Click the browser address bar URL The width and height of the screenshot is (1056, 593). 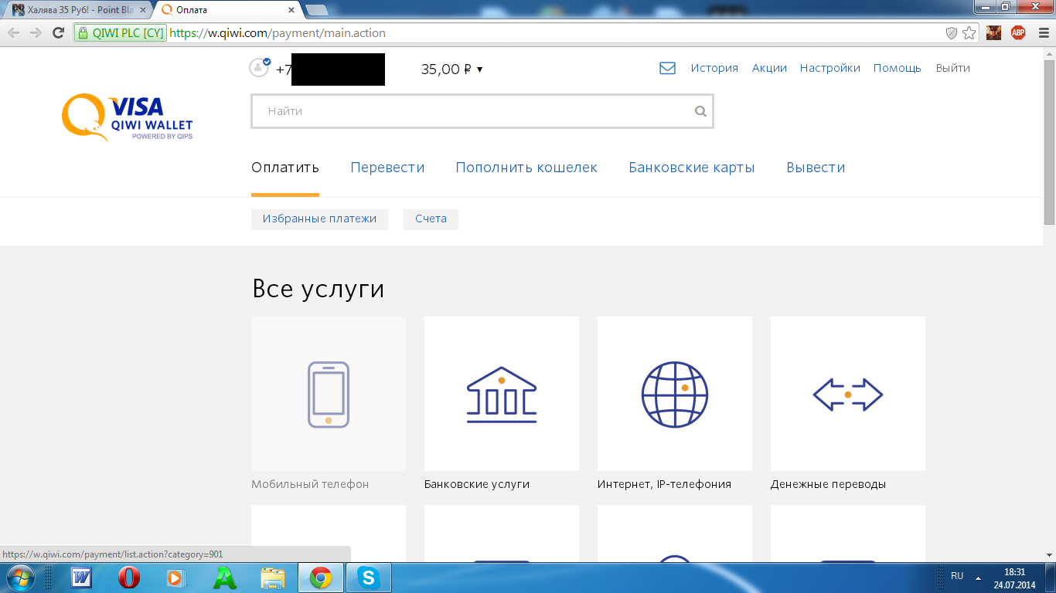(x=277, y=33)
